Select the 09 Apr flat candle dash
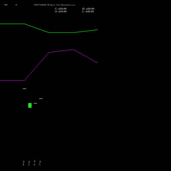 pos(24,89)
